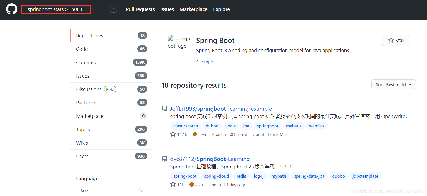This screenshot has width=427, height=196.
Task: Select the Code results filter
Action: pyautogui.click(x=112, y=49)
